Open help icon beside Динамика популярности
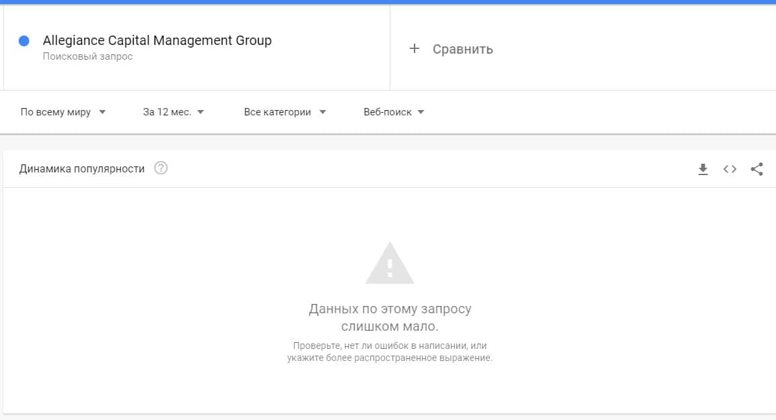Screen dimensions: 776x420 [x=161, y=168]
